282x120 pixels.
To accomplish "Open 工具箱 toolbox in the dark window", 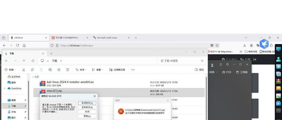I will 242,72.
